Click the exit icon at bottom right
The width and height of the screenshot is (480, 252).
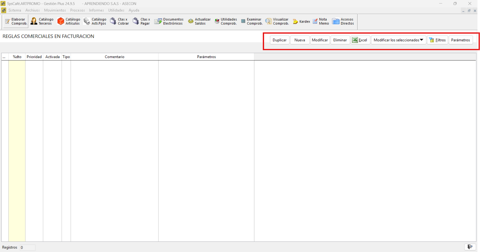(x=470, y=247)
